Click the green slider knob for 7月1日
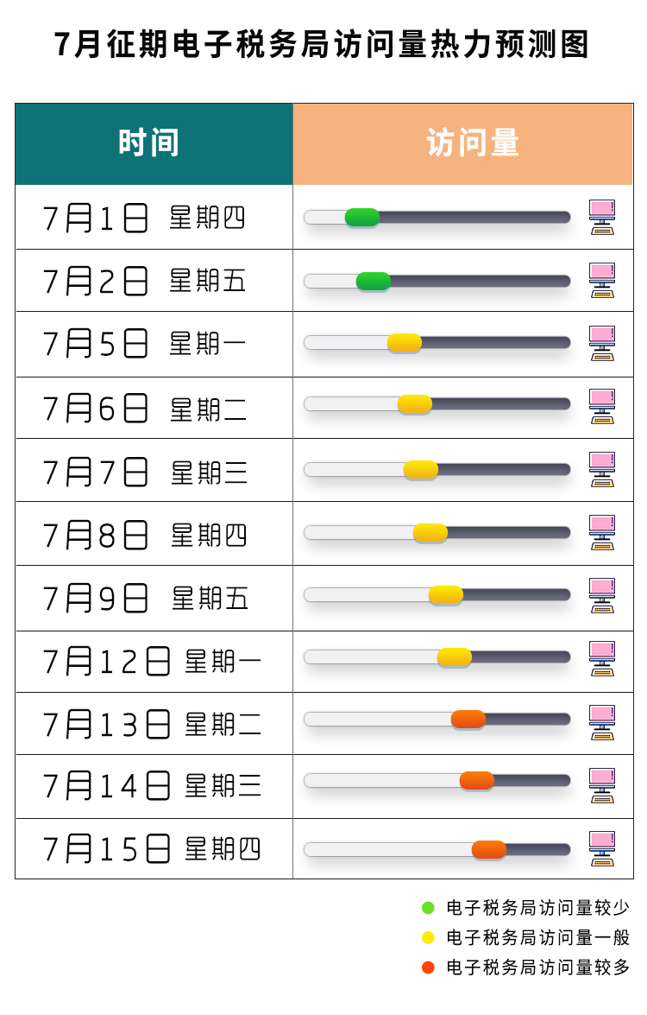This screenshot has height=1015, width=647. point(362,218)
